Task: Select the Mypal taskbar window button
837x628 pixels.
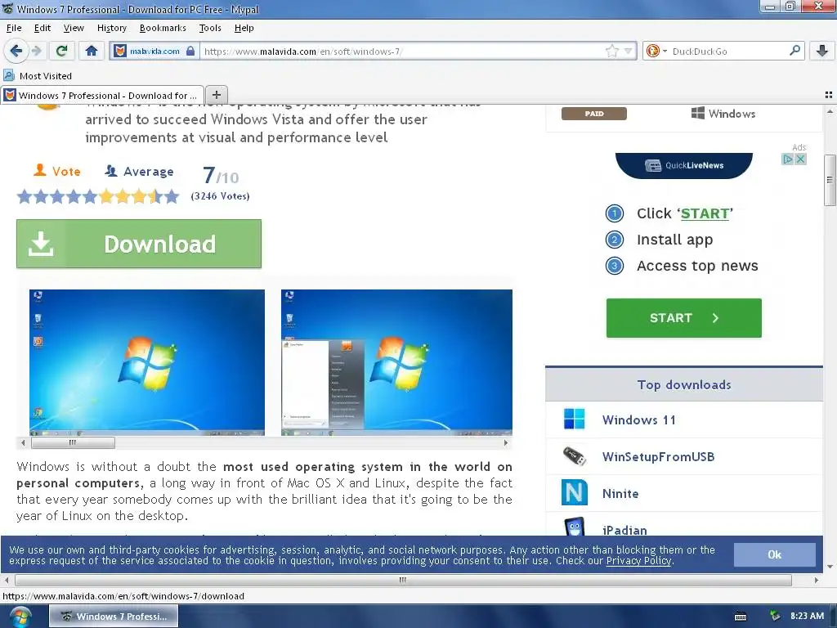Action: (x=114, y=617)
